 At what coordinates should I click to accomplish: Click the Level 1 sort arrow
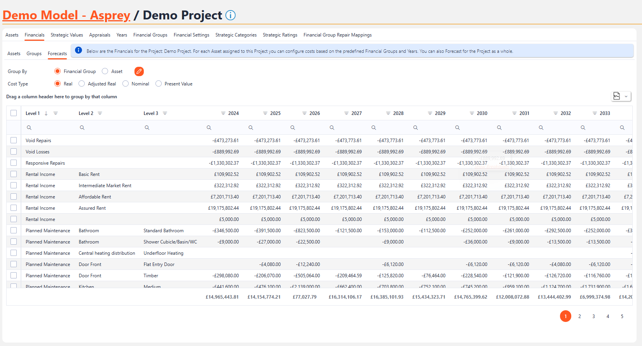[46, 113]
